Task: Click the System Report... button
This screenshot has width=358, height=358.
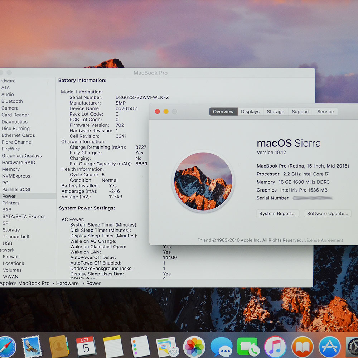Action: tap(277, 213)
